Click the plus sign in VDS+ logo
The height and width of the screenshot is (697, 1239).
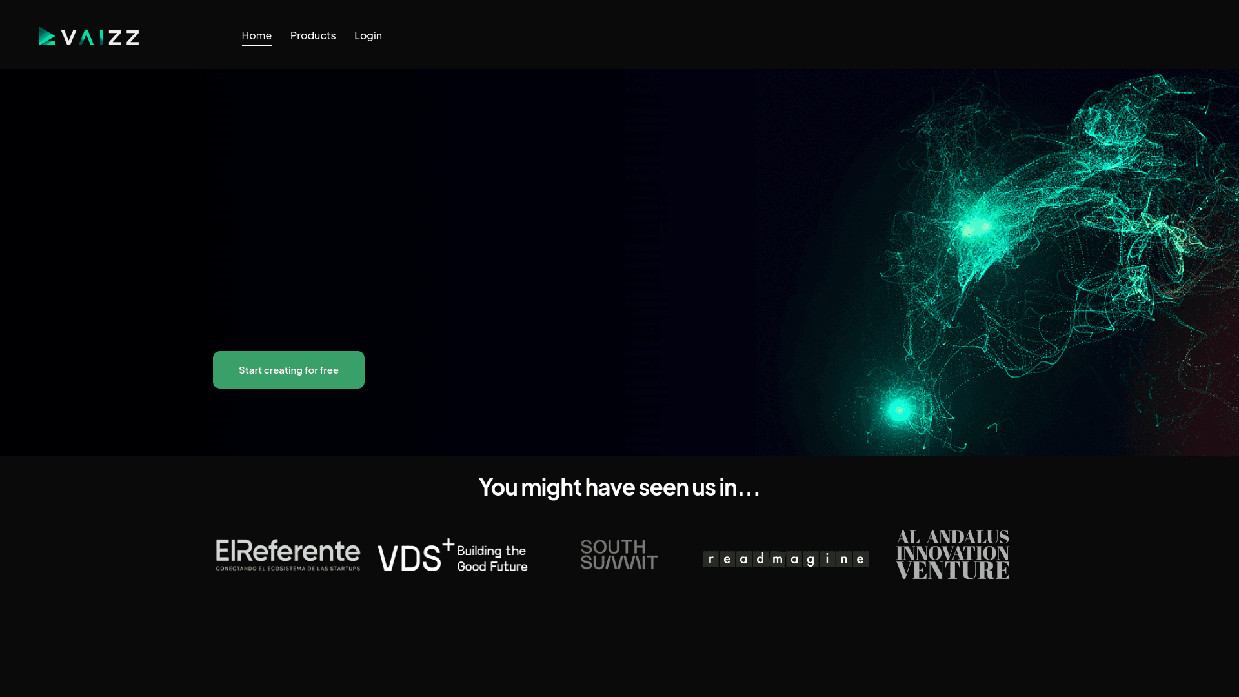pos(448,545)
